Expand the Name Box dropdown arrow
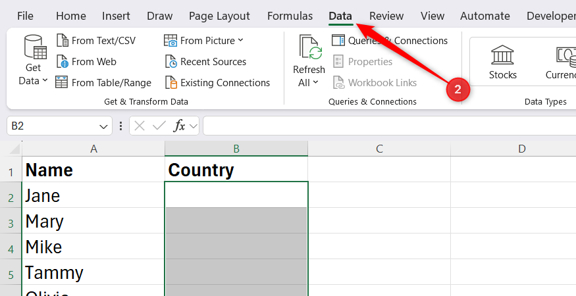Screen dimensions: 576x296 pos(103,127)
